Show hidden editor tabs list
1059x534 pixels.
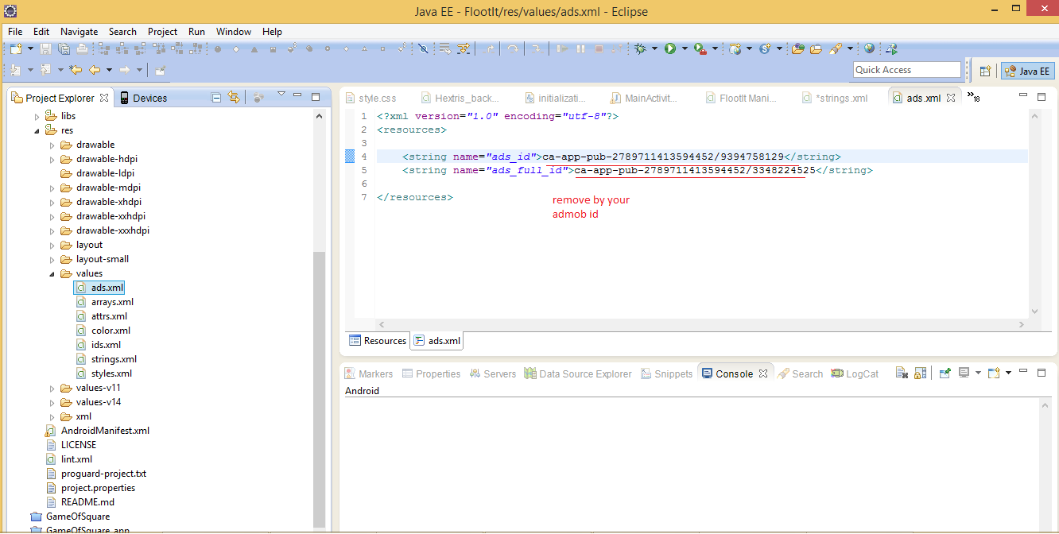click(974, 98)
